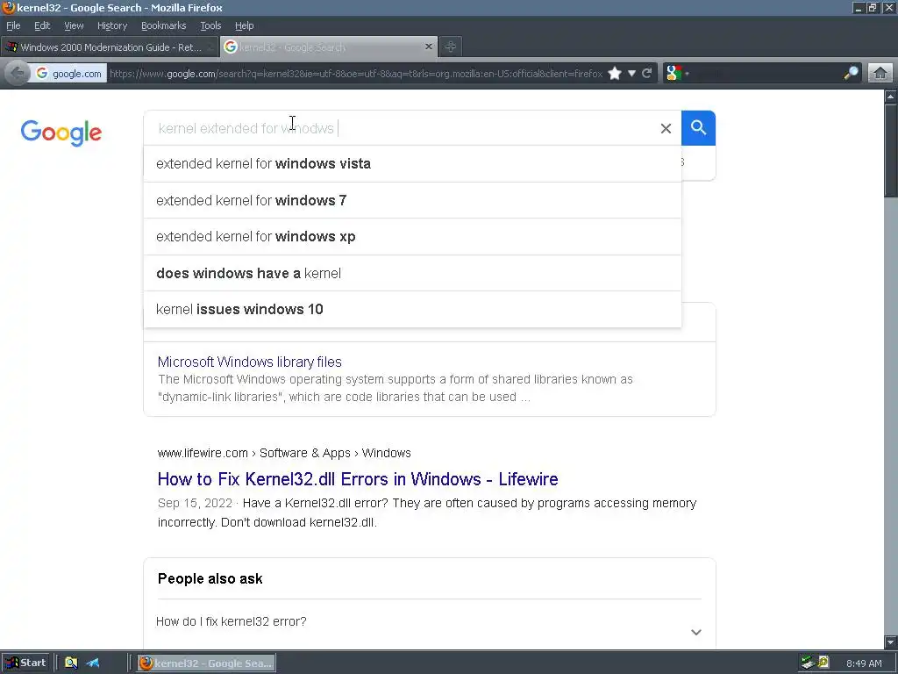Open the View menu

click(74, 25)
